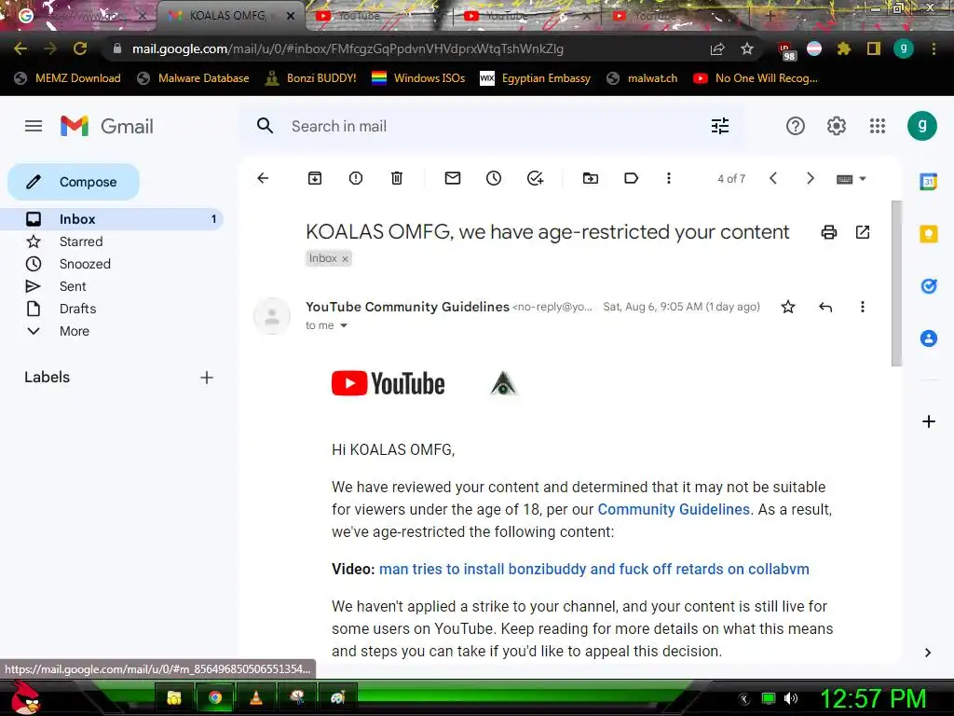
Task: Open Gmail main menu hamburger icon
Action: 34,126
